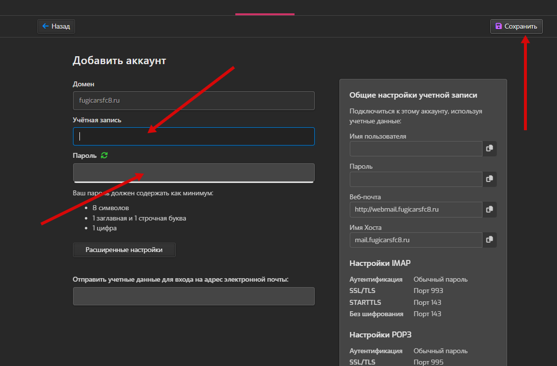Screen dimensions: 557x366
Task: Click into the Пароль input on the form
Action: [x=193, y=172]
